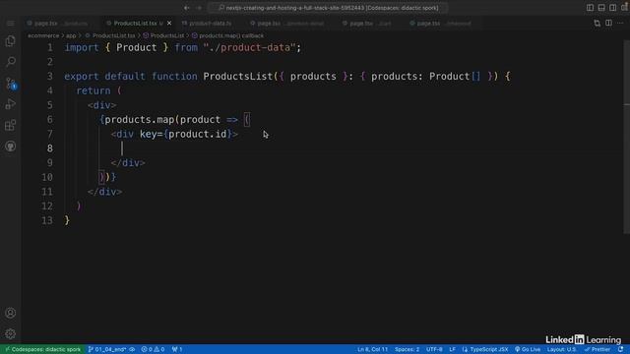Split the editor to the right
Viewport: 630px width, 354px height.
pyautogui.click(x=608, y=24)
